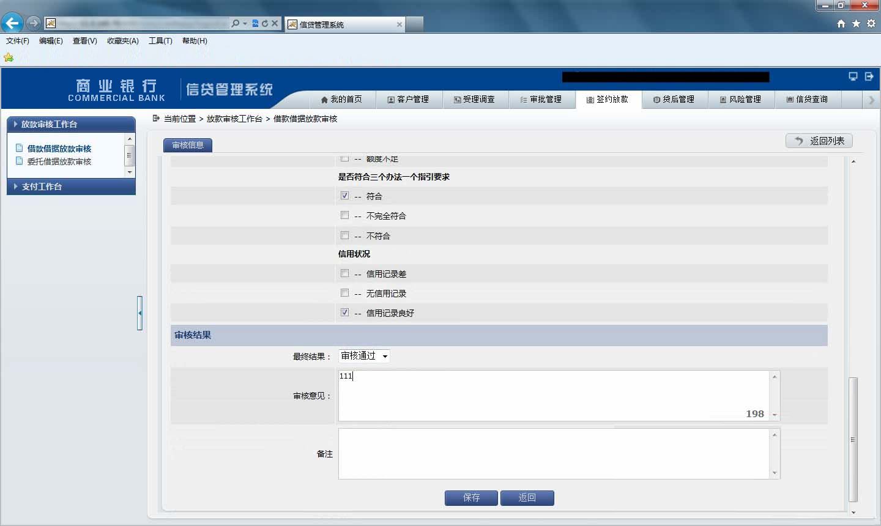Screen dimensions: 881x526
Task: Open the 工具(T) menu
Action: (x=160, y=41)
